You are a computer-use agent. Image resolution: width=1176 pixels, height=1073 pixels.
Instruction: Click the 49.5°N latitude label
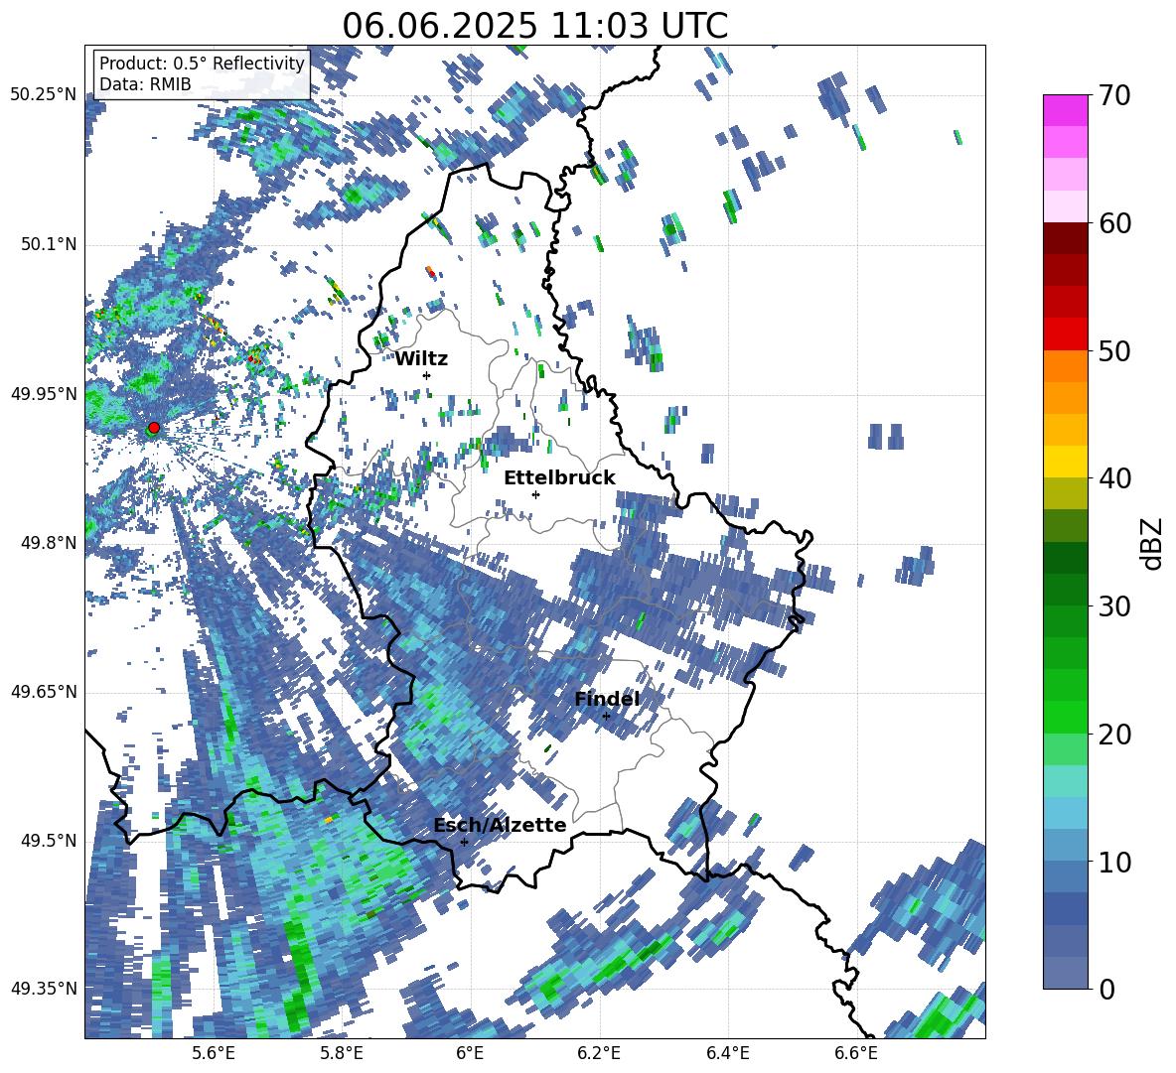pyautogui.click(x=48, y=840)
